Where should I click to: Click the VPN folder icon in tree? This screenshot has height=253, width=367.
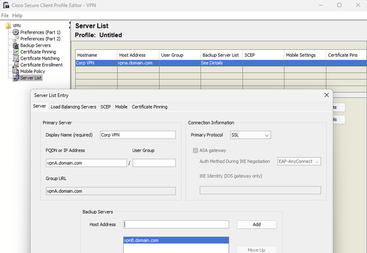point(8,25)
